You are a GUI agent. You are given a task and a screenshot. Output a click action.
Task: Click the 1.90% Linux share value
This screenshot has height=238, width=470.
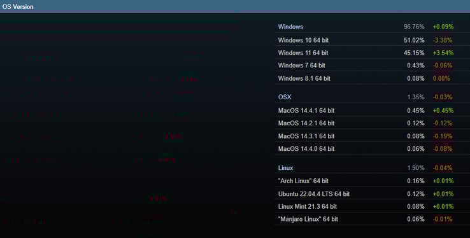click(x=415, y=167)
